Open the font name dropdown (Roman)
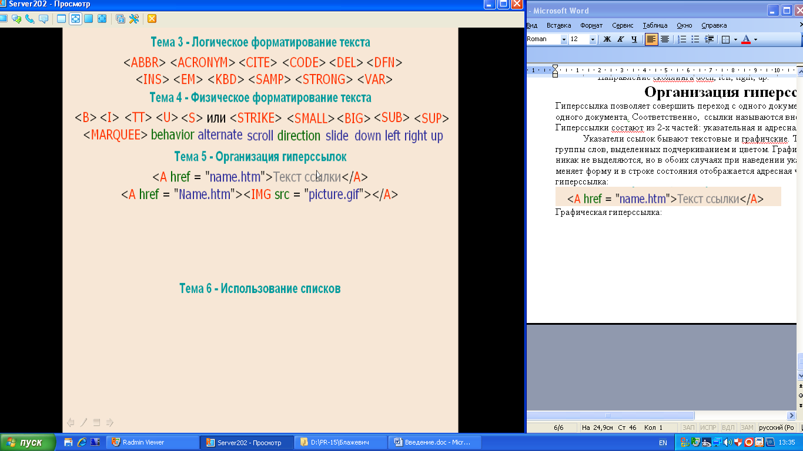Image resolution: width=803 pixels, height=451 pixels. pos(564,39)
